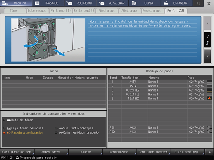Click tray 3 paper level icon
214x160 pixels.
[209, 90]
